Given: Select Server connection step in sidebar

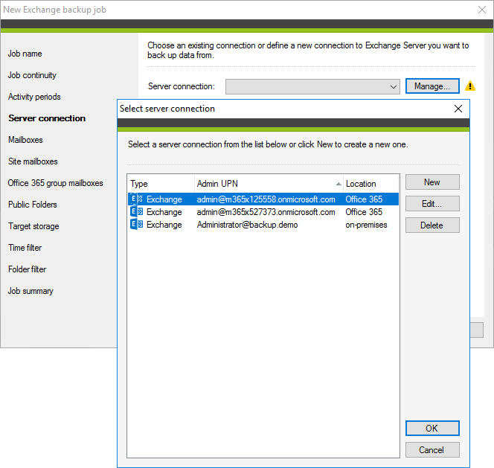Looking at the screenshot, I should click(x=47, y=118).
